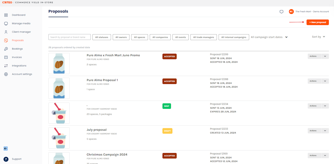Image resolution: width=334 pixels, height=164 pixels.
Task: Click 'EXPIRES 28 JUN, 2024' text
Action: pyautogui.click(x=223, y=112)
